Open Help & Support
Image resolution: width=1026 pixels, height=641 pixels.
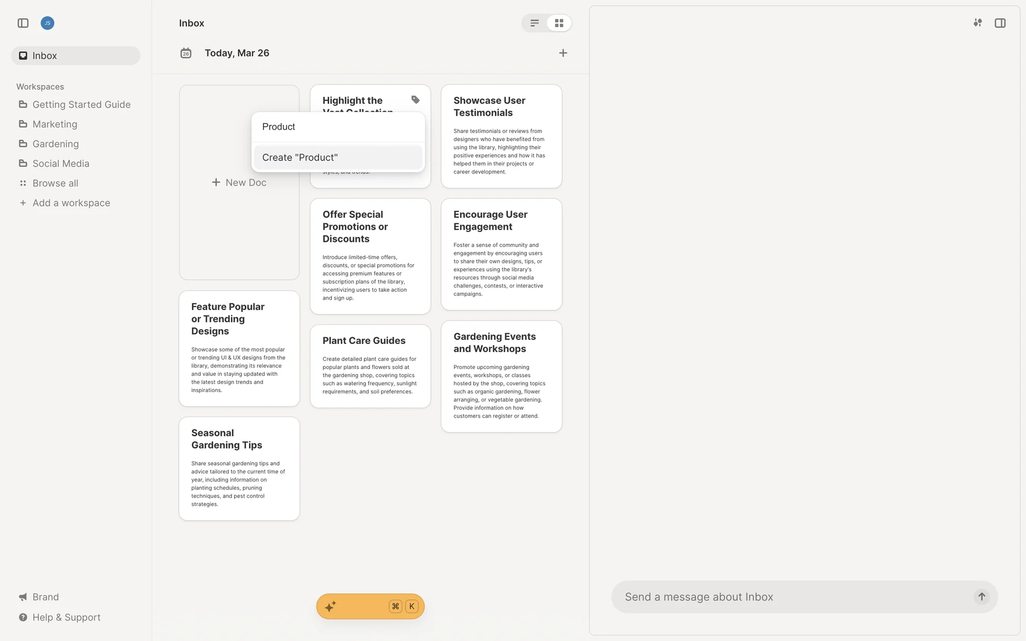click(66, 617)
